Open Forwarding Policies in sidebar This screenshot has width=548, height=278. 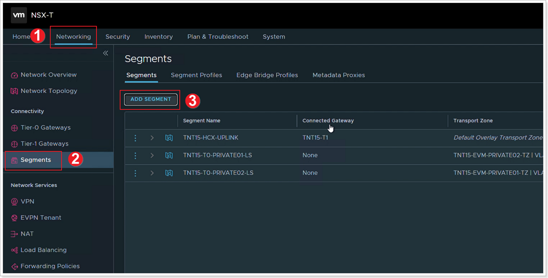[x=50, y=266]
